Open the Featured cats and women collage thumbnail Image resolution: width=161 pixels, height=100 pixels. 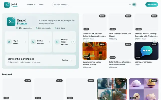tap(112, 89)
